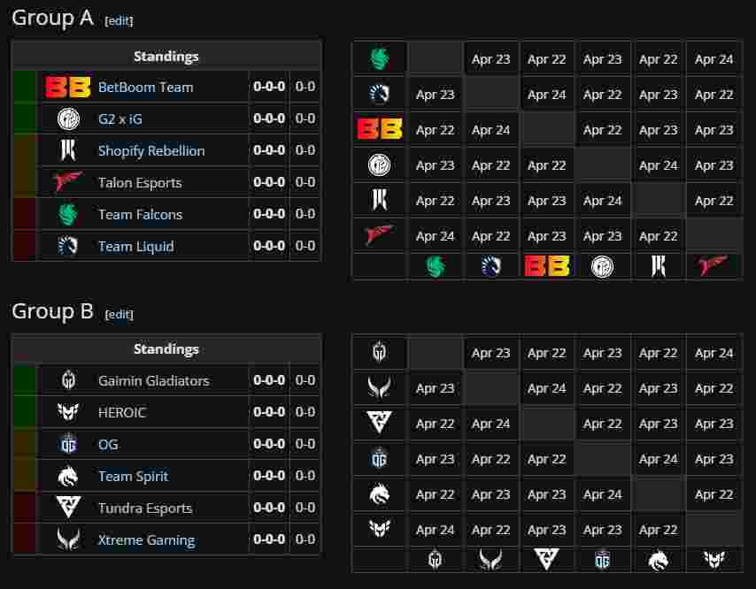
Task: Select OG row-header logo in crosstable
Action: (x=380, y=459)
